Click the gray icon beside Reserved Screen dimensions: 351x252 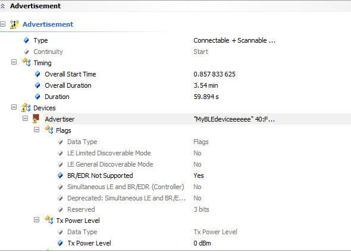click(x=60, y=209)
